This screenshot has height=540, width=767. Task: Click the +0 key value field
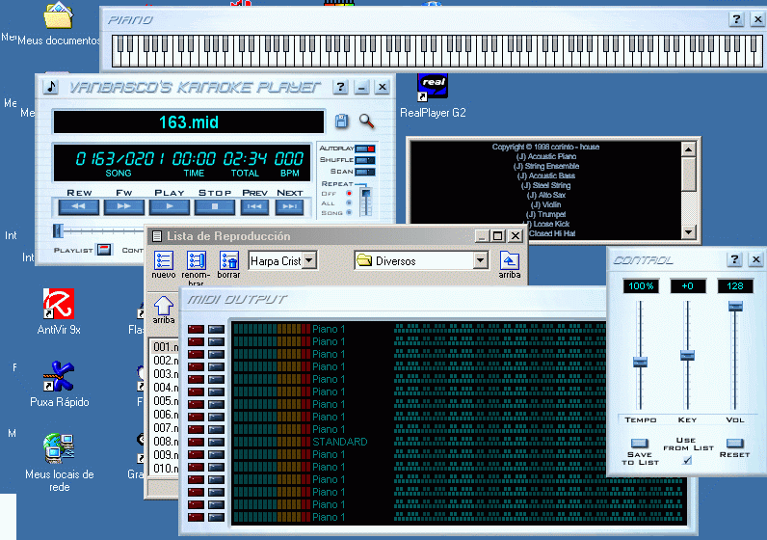688,286
